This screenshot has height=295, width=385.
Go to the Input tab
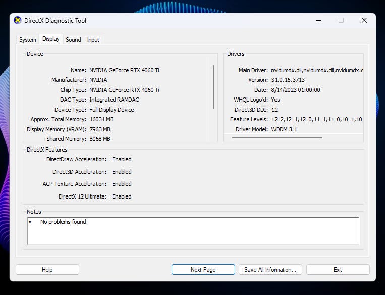click(x=93, y=40)
